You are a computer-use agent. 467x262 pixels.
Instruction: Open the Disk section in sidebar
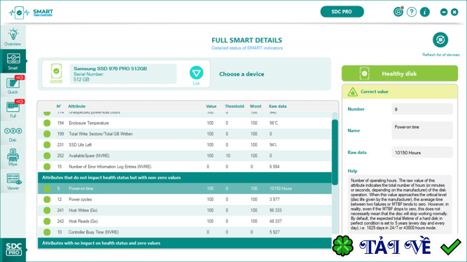13,133
